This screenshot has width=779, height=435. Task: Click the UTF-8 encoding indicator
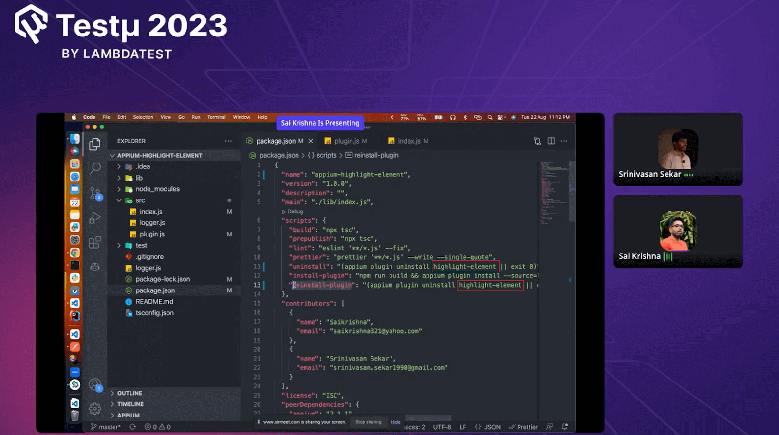pos(442,427)
